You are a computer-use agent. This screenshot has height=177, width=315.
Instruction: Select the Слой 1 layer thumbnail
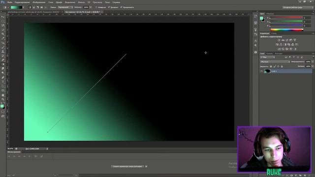click(x=267, y=71)
